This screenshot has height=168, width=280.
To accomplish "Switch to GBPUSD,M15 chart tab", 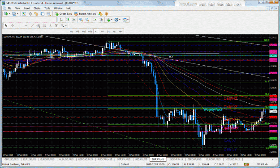I will 12,159.
